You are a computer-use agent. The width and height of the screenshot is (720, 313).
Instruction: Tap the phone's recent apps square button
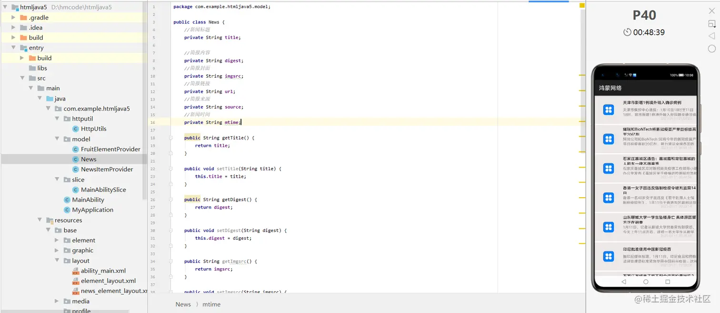click(668, 282)
